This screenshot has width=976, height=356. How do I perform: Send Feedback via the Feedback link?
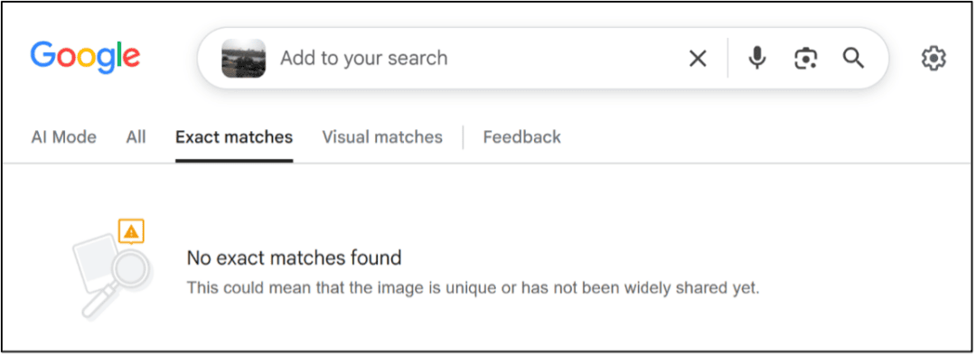[x=521, y=137]
